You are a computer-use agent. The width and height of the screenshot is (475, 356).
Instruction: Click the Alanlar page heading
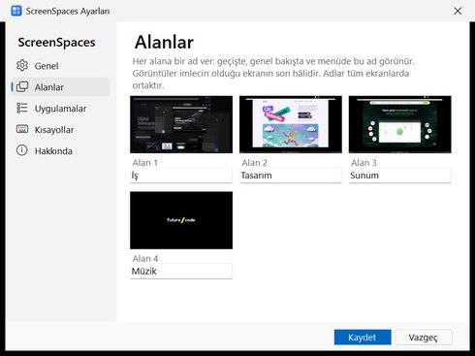click(164, 42)
